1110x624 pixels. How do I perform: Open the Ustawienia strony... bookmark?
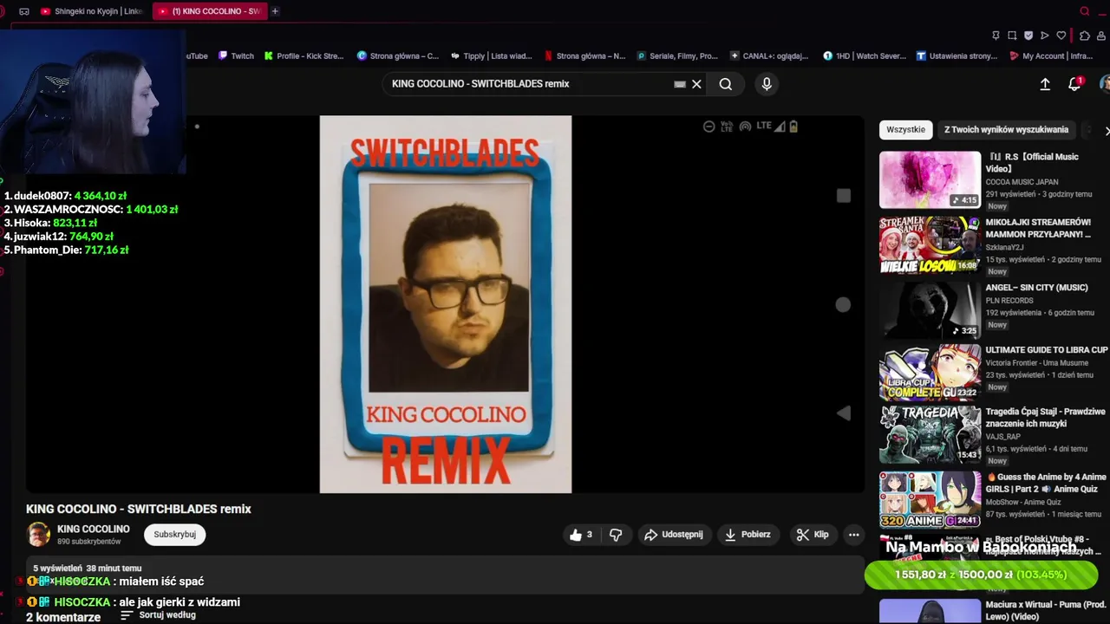pyautogui.click(x=957, y=56)
